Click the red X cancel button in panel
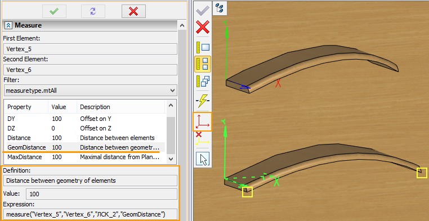The width and height of the screenshot is (429, 221). tap(133, 11)
